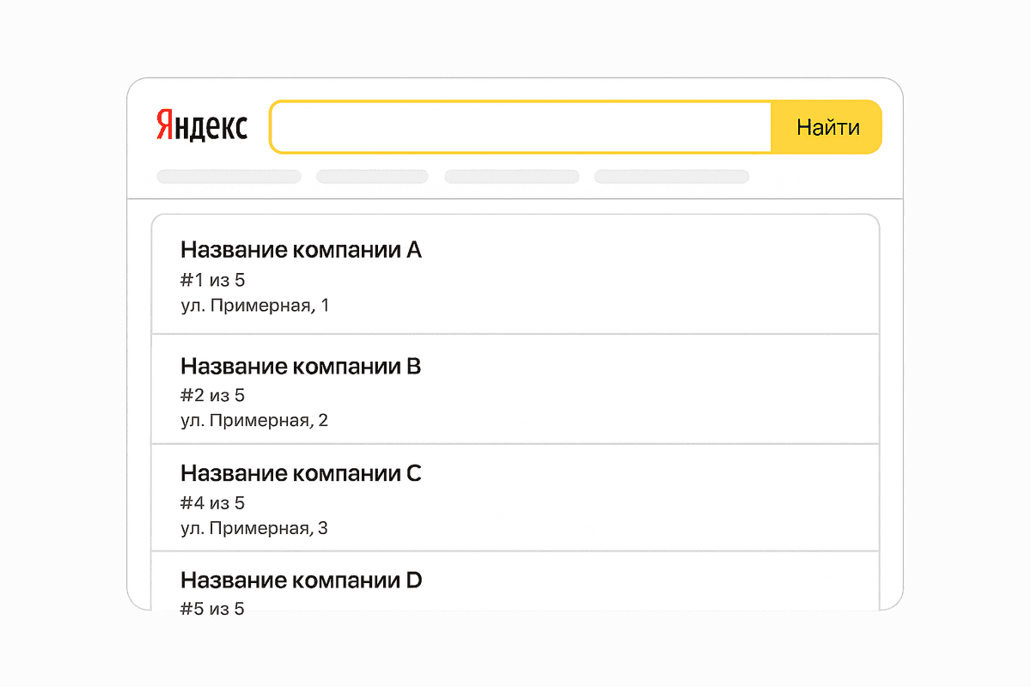Click the ranking label #4 из 5

pyautogui.click(x=211, y=502)
